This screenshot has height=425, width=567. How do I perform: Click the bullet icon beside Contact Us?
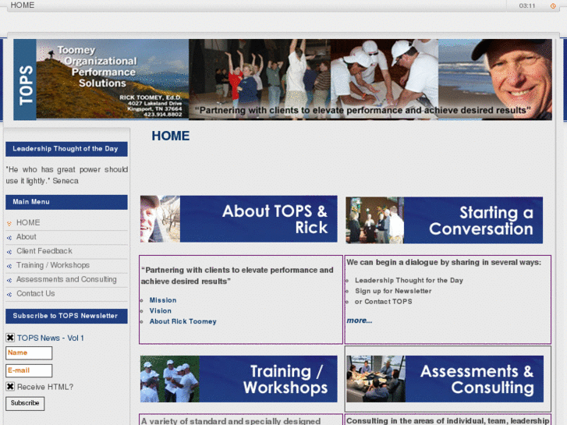(x=9, y=295)
